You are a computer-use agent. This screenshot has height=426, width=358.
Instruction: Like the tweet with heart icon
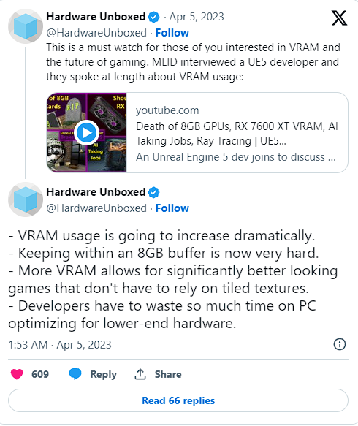click(17, 374)
